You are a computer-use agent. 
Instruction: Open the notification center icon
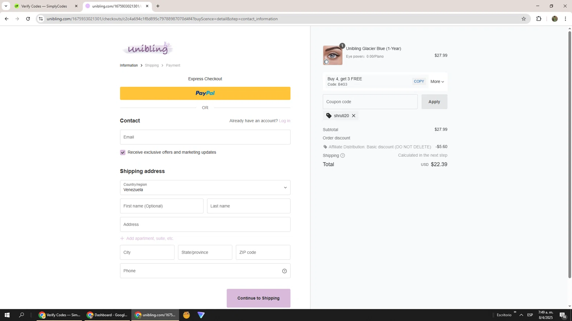pyautogui.click(x=563, y=315)
